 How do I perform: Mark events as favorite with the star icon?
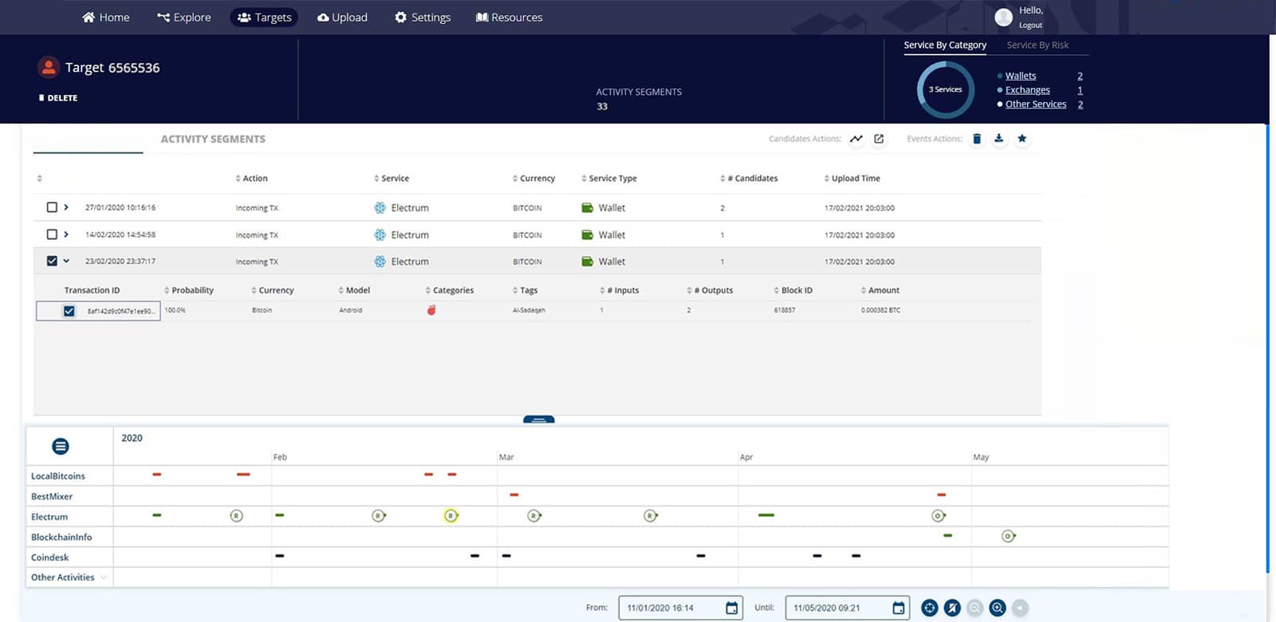coord(1022,139)
